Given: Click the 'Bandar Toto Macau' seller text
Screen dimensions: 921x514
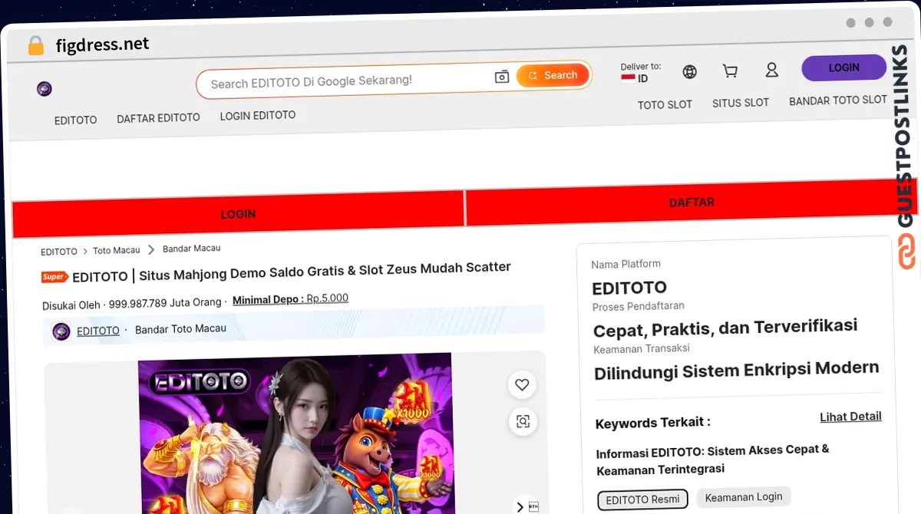Looking at the screenshot, I should (x=180, y=329).
